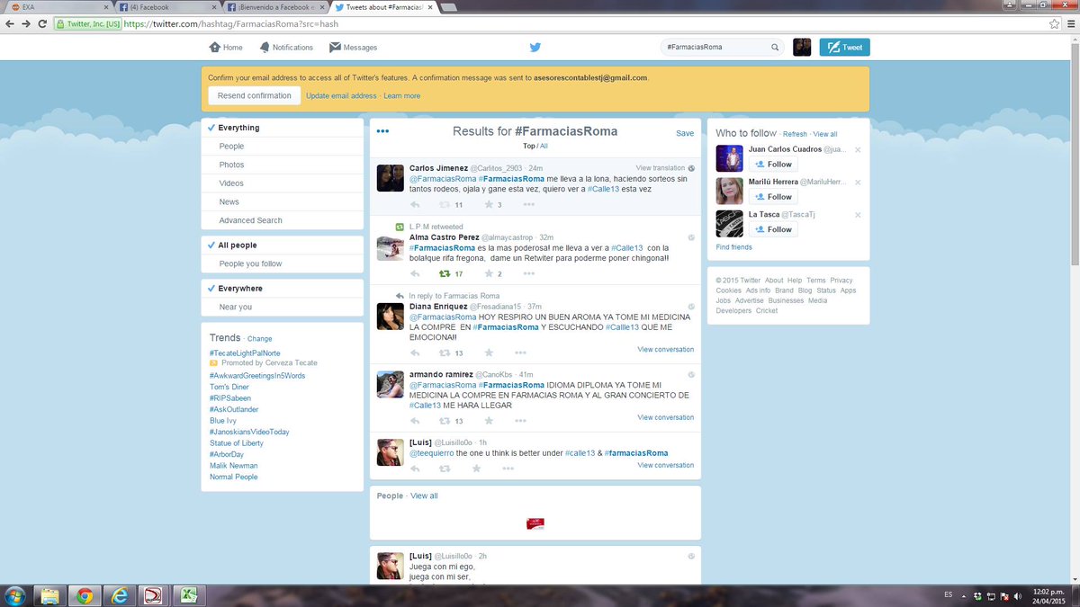Click the Resend confirmation button
Image resolution: width=1080 pixels, height=607 pixels.
pos(255,95)
